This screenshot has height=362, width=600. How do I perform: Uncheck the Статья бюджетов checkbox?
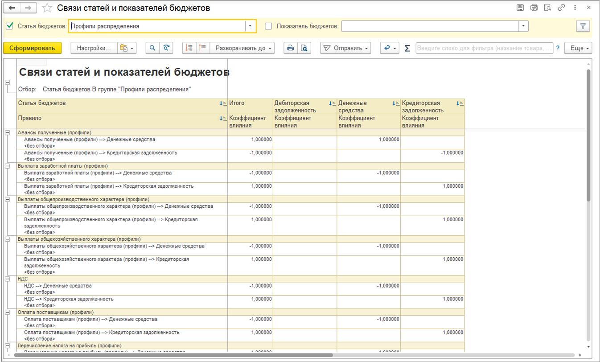(x=10, y=26)
